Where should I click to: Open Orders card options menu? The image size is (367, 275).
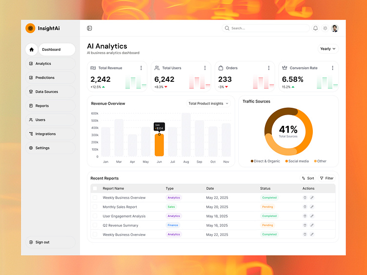pyautogui.click(x=269, y=68)
